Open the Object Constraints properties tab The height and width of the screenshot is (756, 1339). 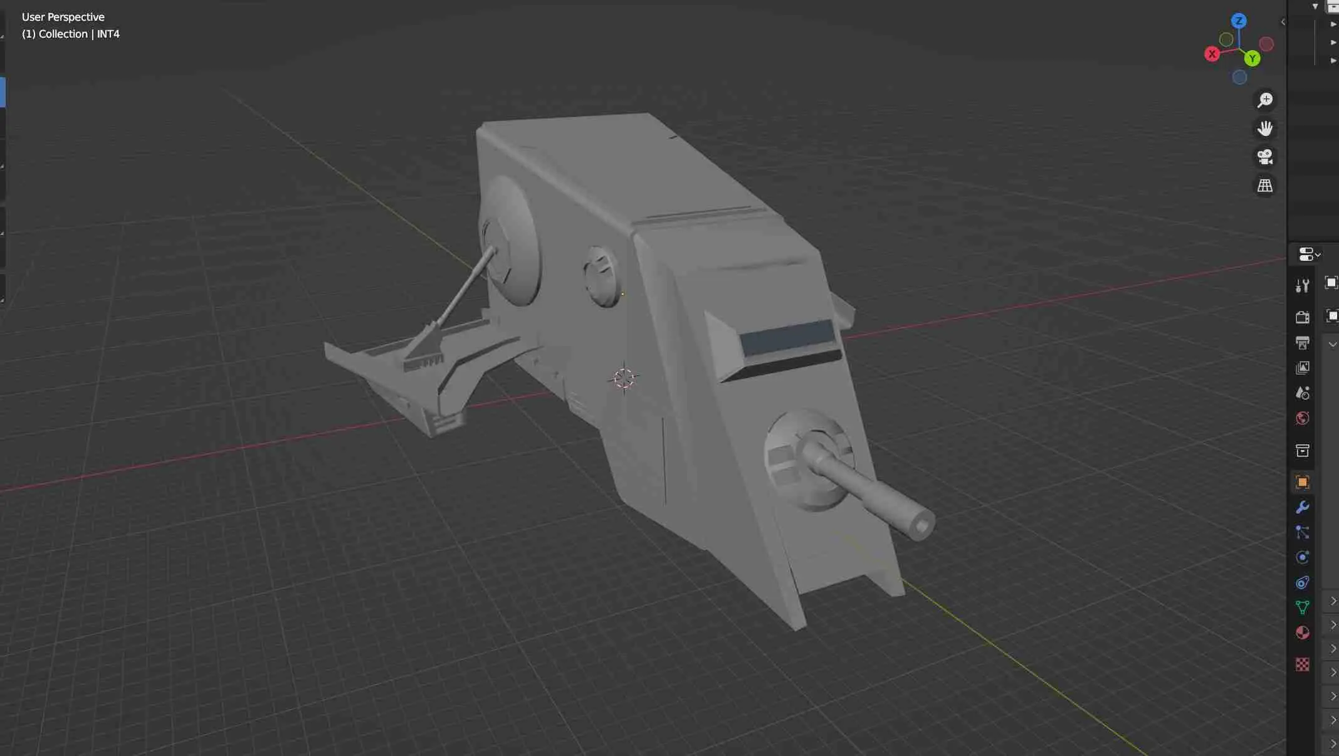pyautogui.click(x=1303, y=582)
